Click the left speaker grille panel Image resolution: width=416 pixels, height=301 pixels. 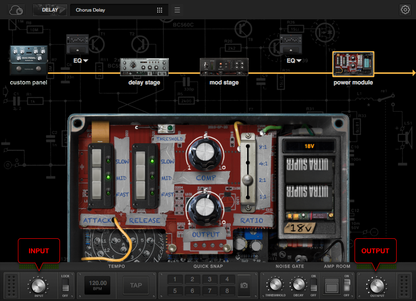coord(11,286)
